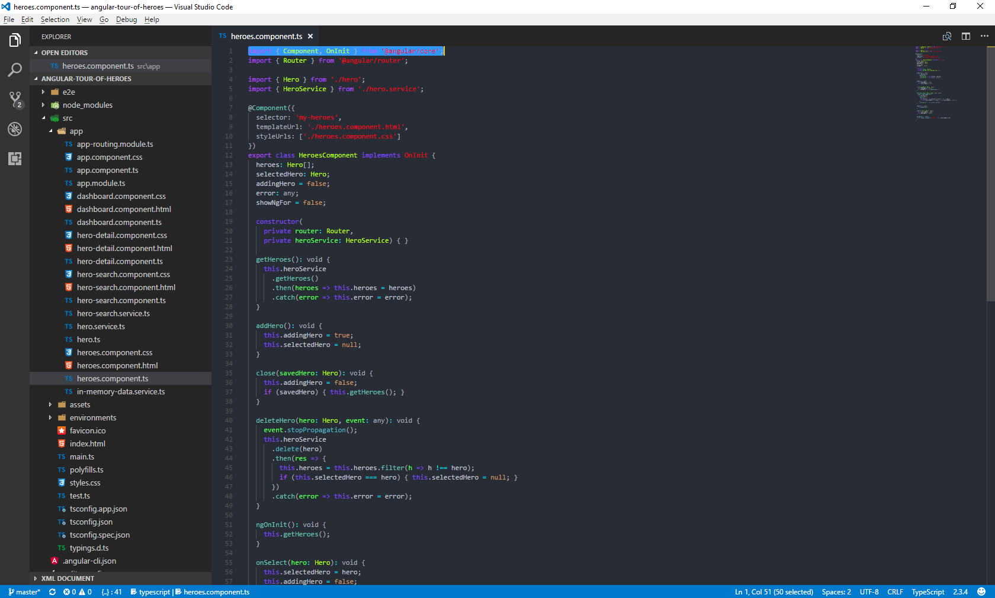Click the Ln 1, Col 51 cursor position
Screen dimensions: 995x598
[774, 592]
